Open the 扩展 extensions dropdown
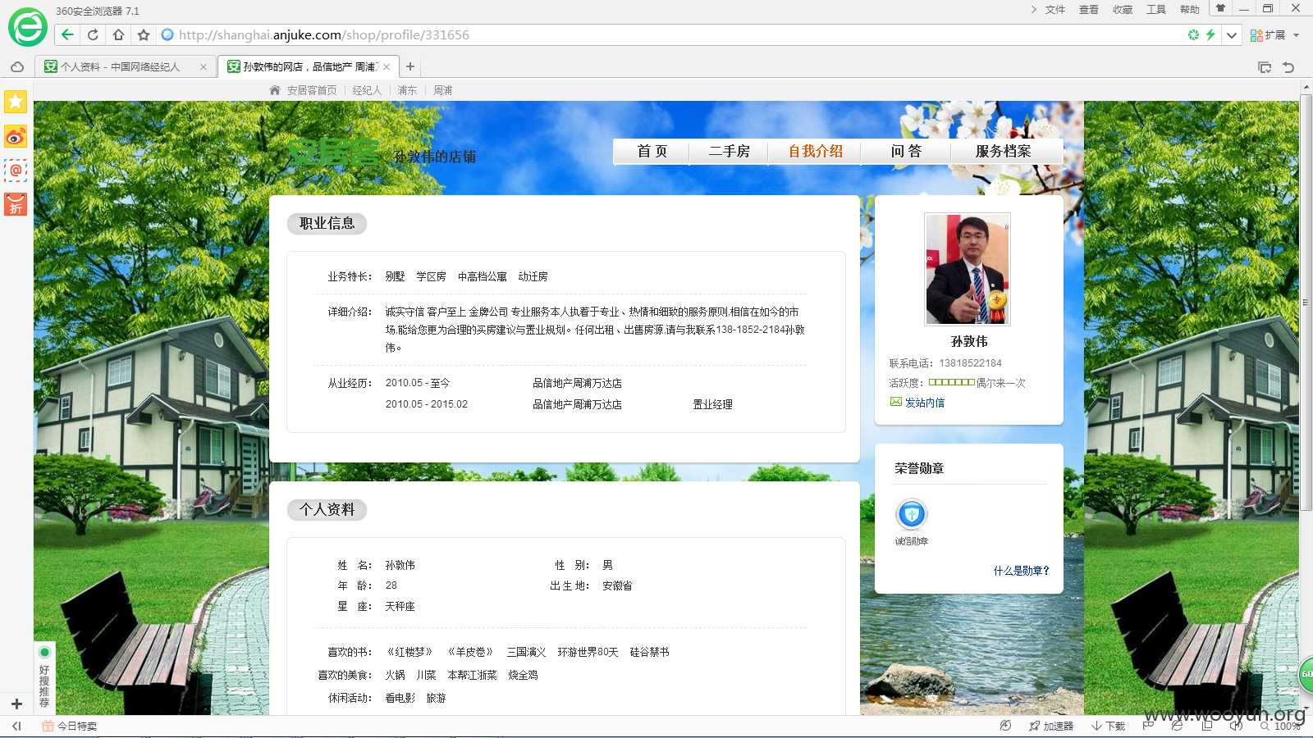 pyautogui.click(x=1274, y=34)
